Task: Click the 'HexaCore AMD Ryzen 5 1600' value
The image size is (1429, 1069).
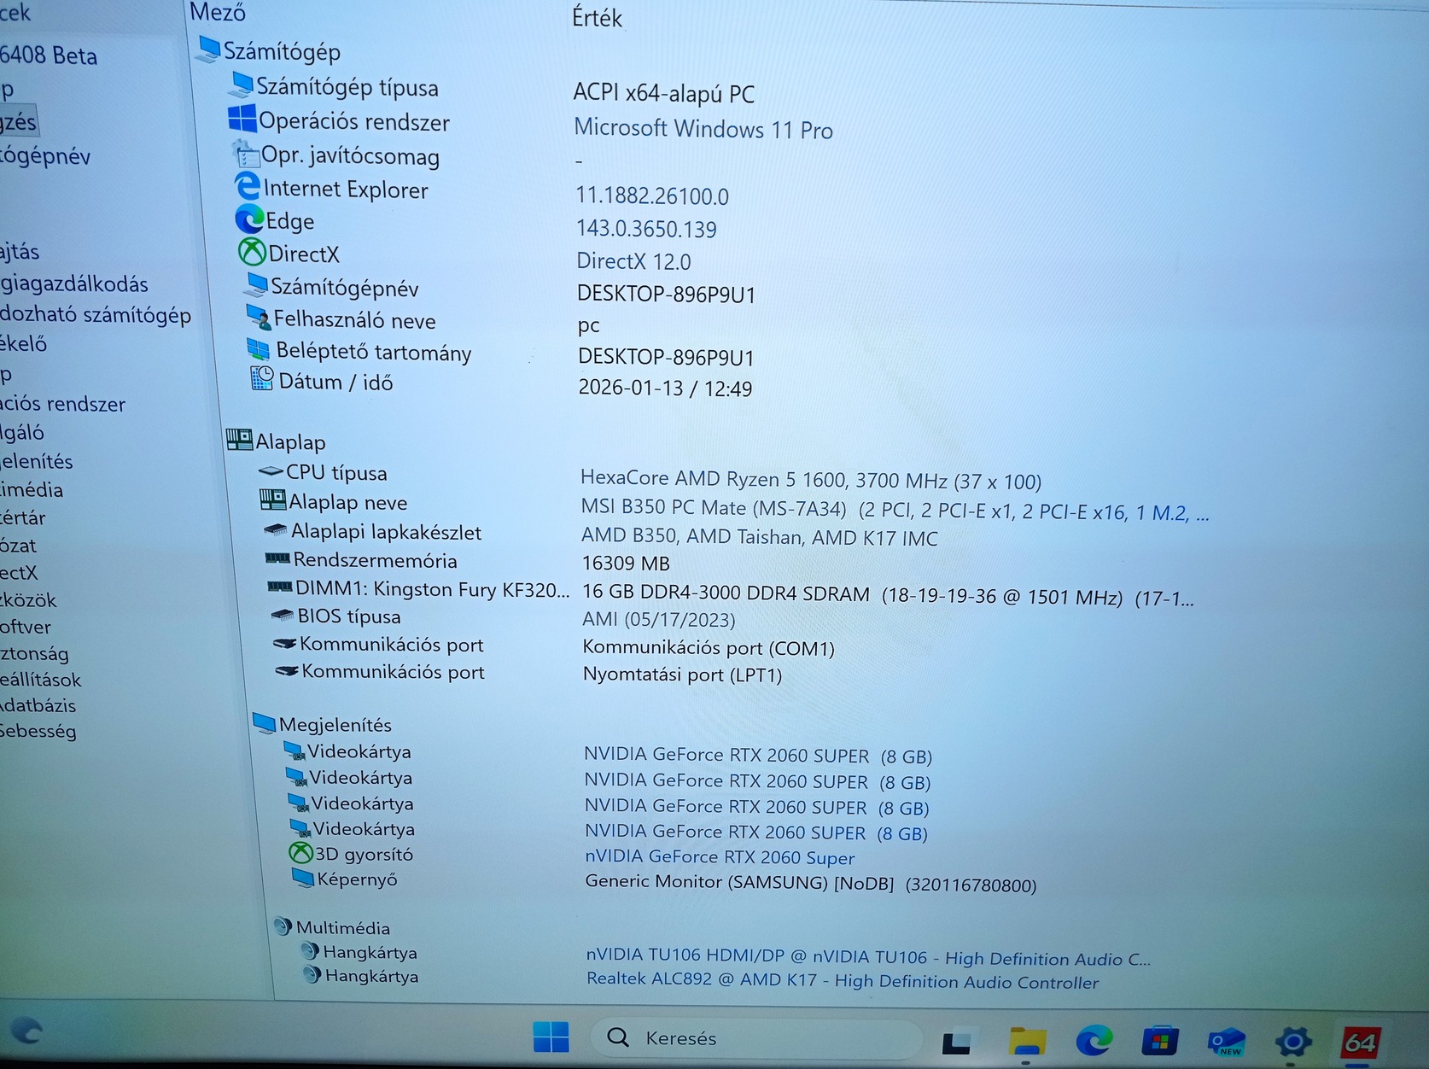Action: pos(811,480)
